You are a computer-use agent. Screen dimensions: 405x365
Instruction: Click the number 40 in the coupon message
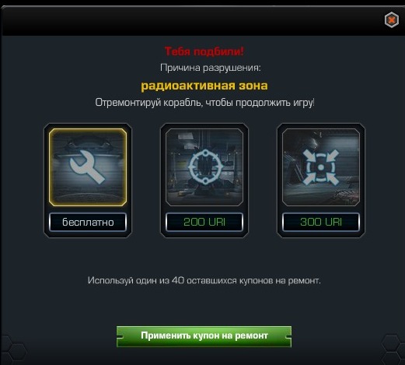coord(178,281)
